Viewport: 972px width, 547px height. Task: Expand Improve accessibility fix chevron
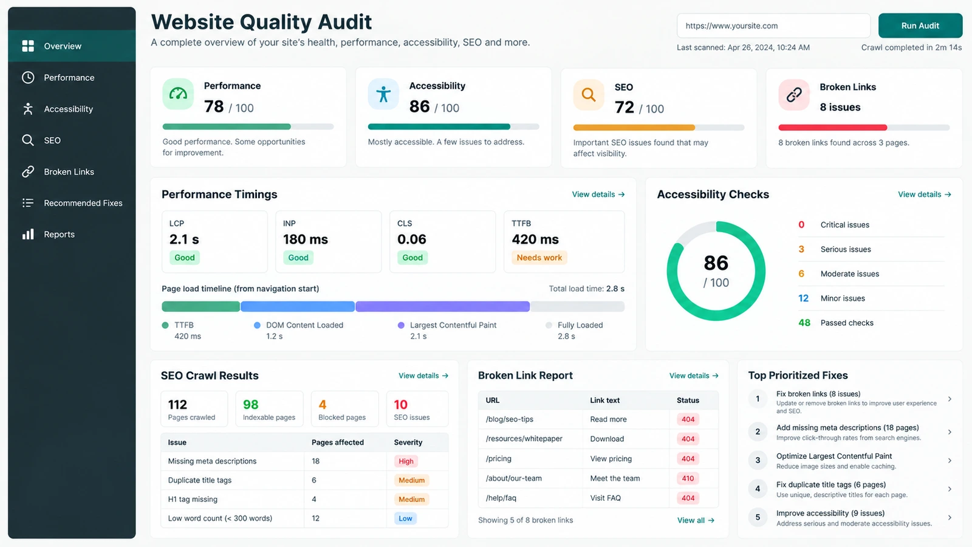pyautogui.click(x=950, y=518)
